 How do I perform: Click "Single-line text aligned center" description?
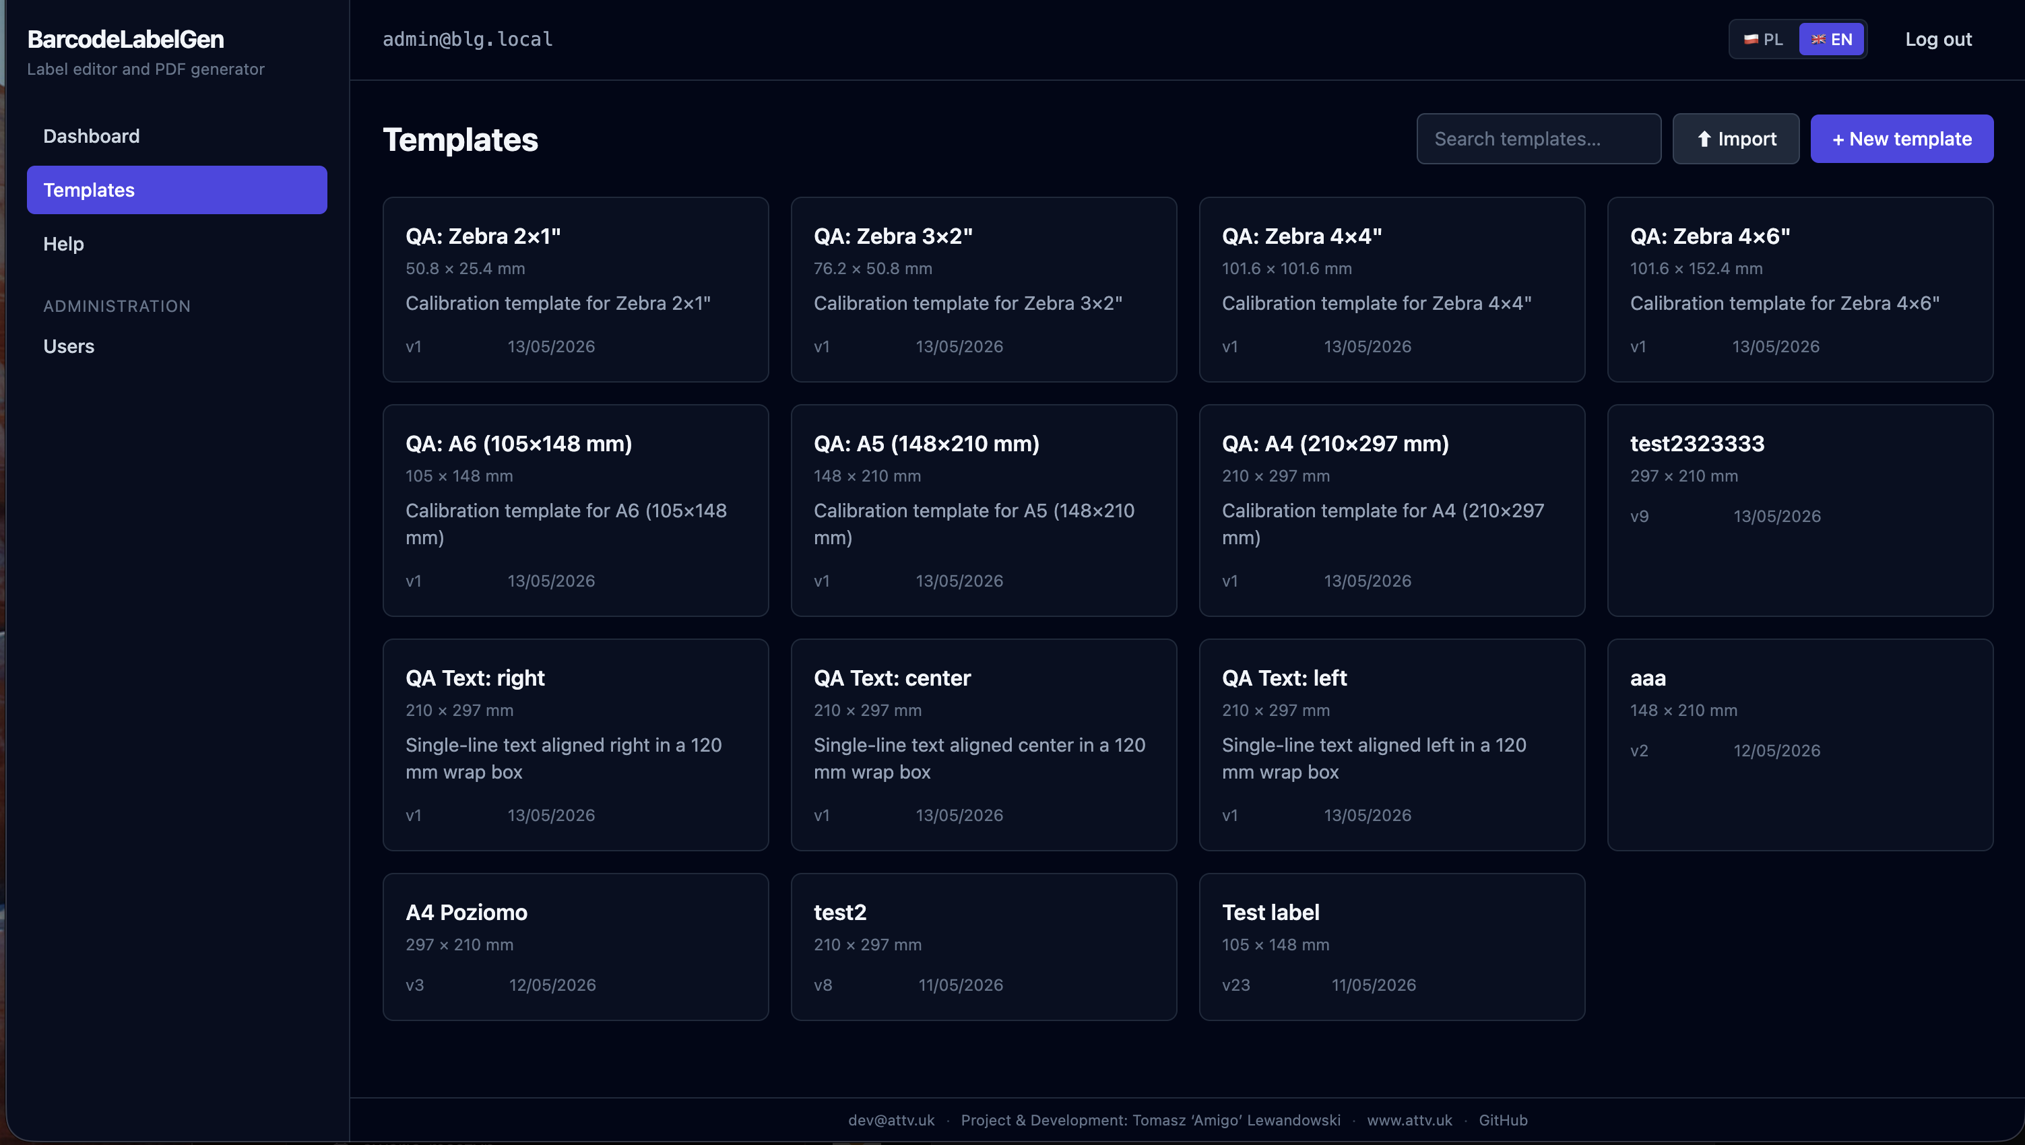tap(980, 758)
